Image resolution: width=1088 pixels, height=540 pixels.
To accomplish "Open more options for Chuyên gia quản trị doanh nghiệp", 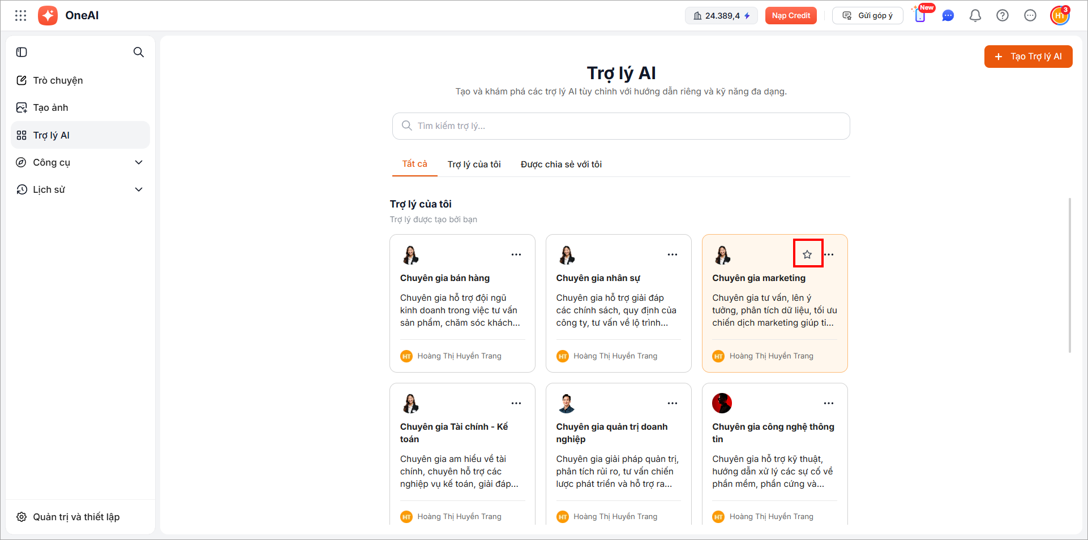I will [x=672, y=403].
